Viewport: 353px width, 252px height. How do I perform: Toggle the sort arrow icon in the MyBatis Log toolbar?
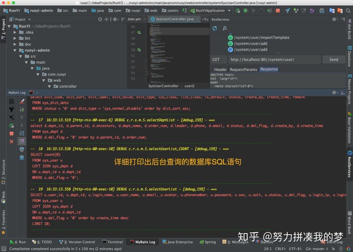22,109
